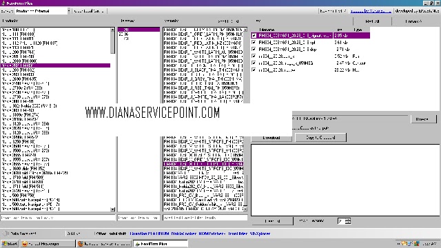This screenshot has height=248, width=441.
Task: Select the third release in the releases list
Action: 139,39
